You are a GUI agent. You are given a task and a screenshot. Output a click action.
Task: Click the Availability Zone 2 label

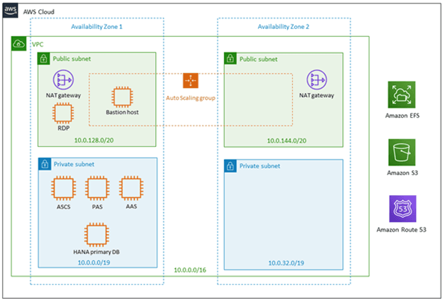(x=283, y=27)
